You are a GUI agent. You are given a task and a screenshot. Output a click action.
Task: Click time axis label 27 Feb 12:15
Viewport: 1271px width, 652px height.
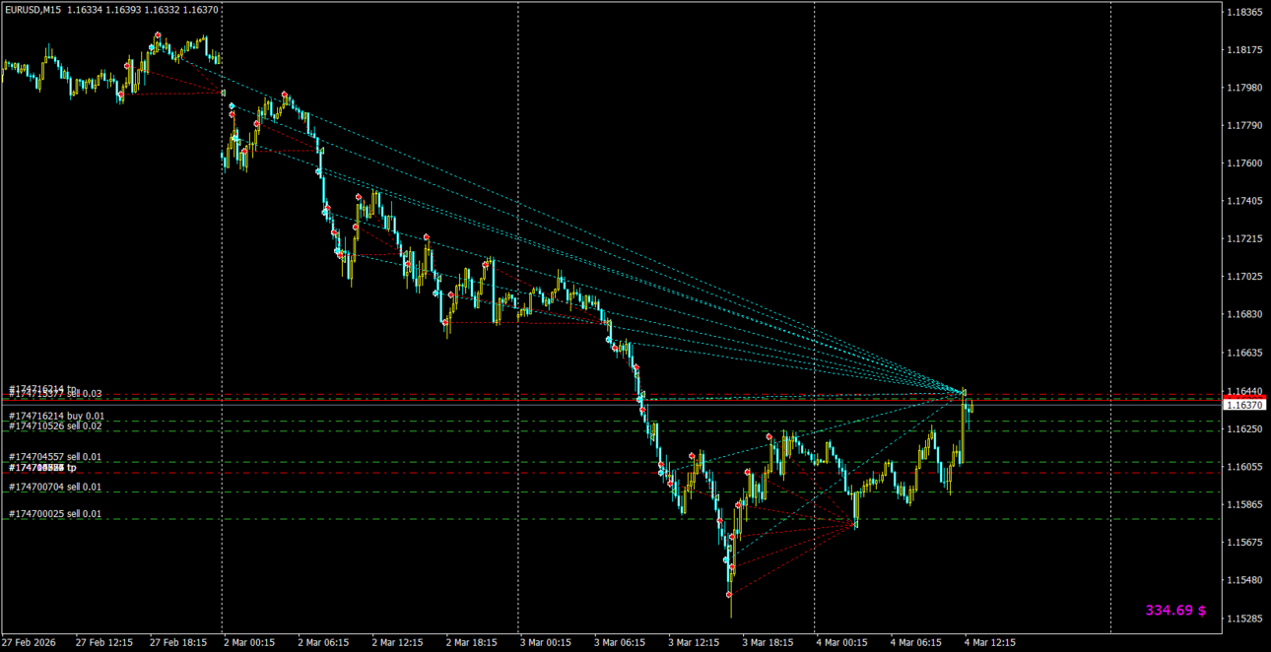pos(103,642)
